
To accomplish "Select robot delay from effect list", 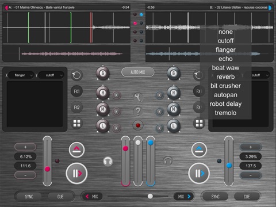I will tap(225, 104).
